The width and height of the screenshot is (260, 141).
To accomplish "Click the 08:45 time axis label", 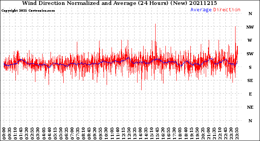I will pyautogui.click(x=89, y=133).
